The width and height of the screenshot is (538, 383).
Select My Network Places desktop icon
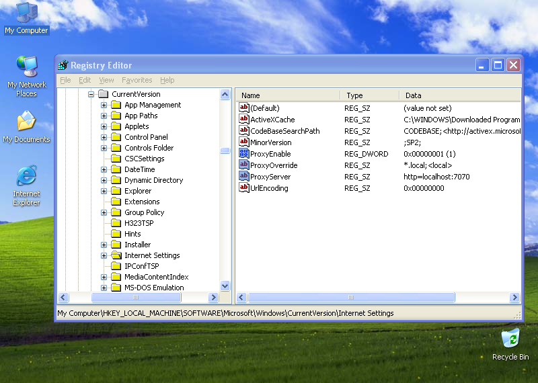[27, 76]
